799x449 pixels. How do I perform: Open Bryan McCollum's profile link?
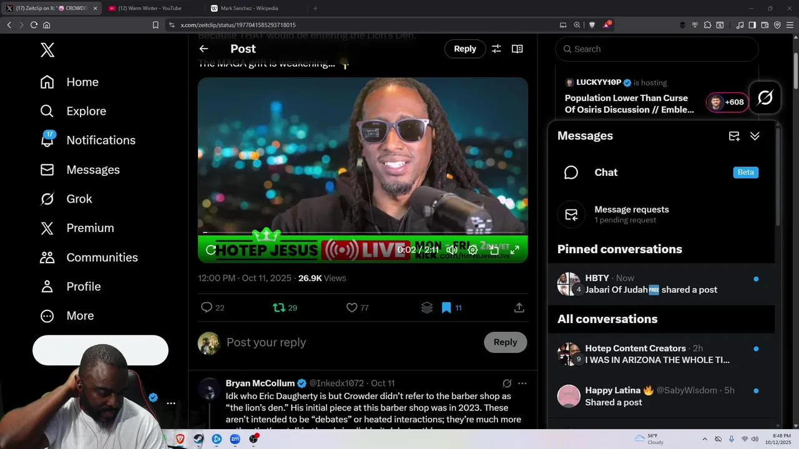tap(260, 384)
